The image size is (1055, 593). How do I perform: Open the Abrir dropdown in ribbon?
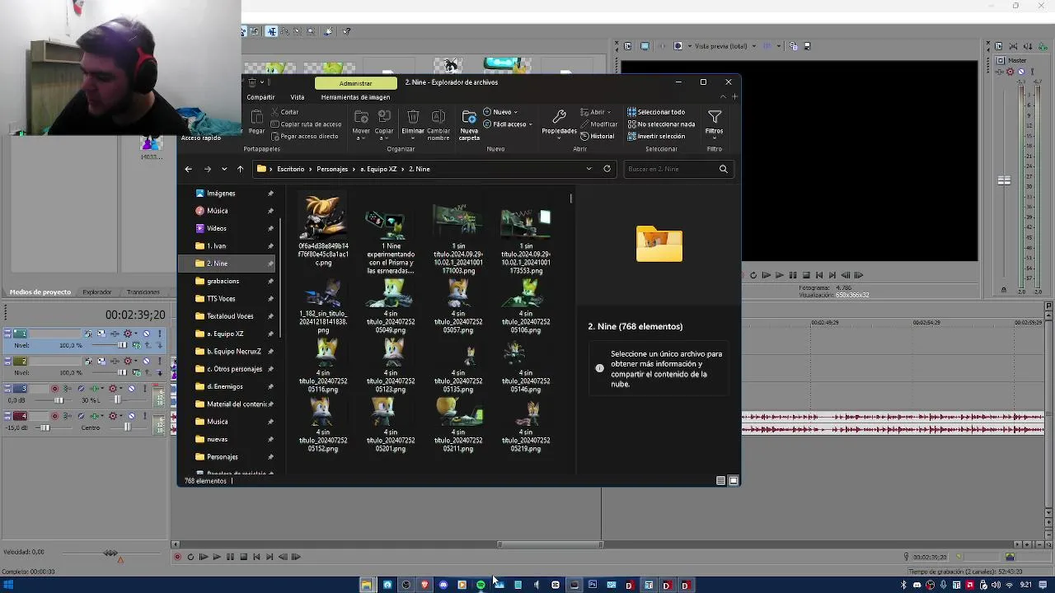tap(595, 112)
